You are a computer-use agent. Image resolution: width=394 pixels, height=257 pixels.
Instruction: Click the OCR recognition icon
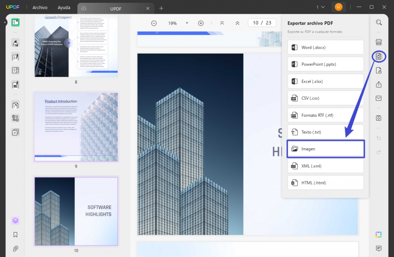click(x=379, y=42)
